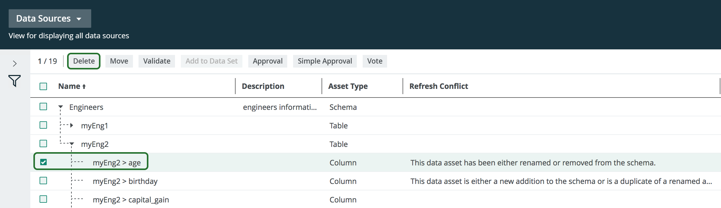The width and height of the screenshot is (721, 208).
Task: Open the filter funnel icon
Action: pyautogui.click(x=15, y=81)
